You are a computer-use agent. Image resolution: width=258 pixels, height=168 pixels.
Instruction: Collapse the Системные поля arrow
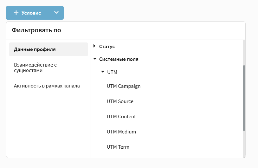pos(94,59)
